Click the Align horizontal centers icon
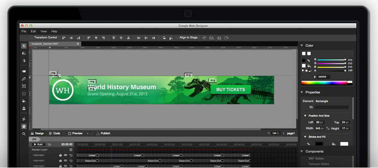The image size is (378, 168). click(96, 38)
